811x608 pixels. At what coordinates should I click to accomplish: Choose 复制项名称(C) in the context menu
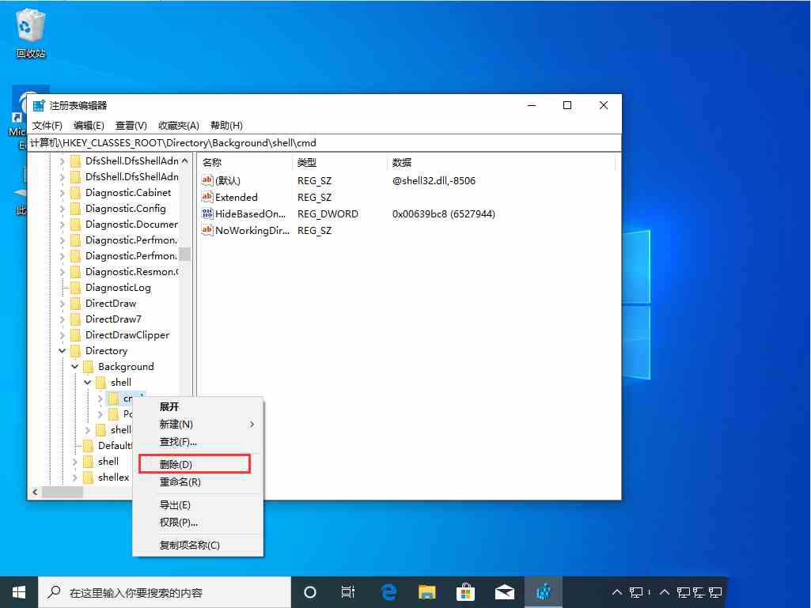click(x=198, y=546)
